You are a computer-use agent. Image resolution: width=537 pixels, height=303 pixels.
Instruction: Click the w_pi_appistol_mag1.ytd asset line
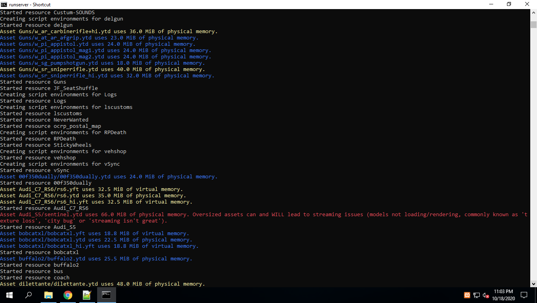pos(106,50)
